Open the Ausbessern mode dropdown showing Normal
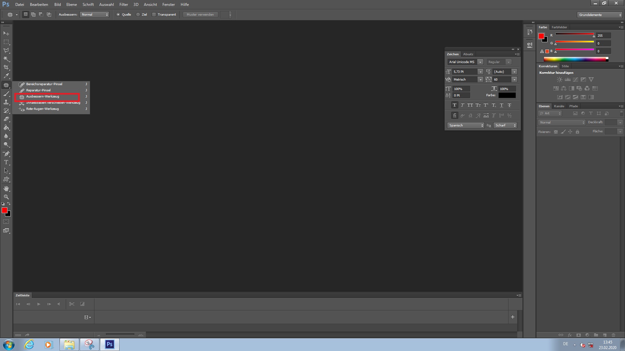The height and width of the screenshot is (351, 625). (94, 14)
